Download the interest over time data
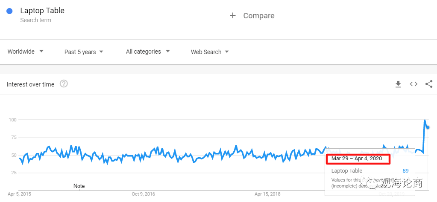 pyautogui.click(x=398, y=84)
